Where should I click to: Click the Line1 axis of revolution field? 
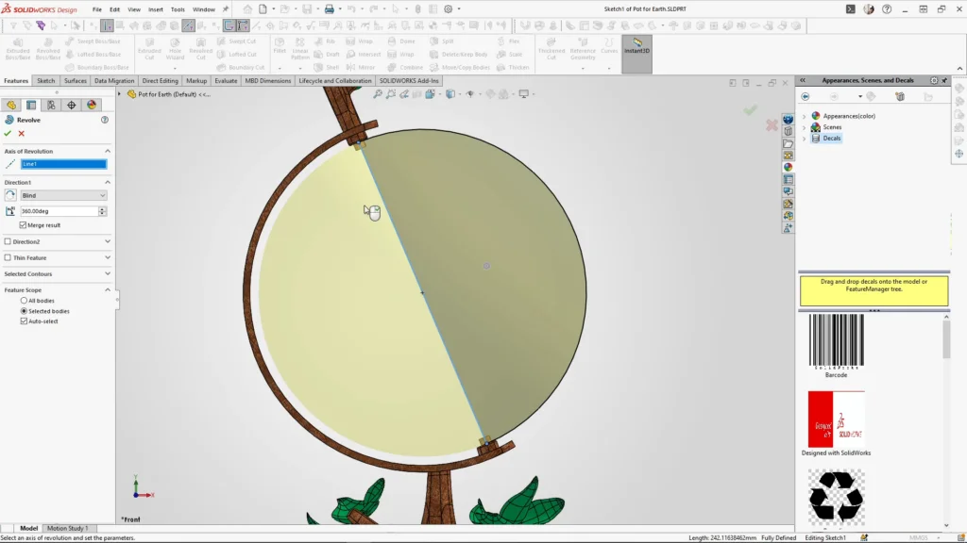click(x=63, y=164)
